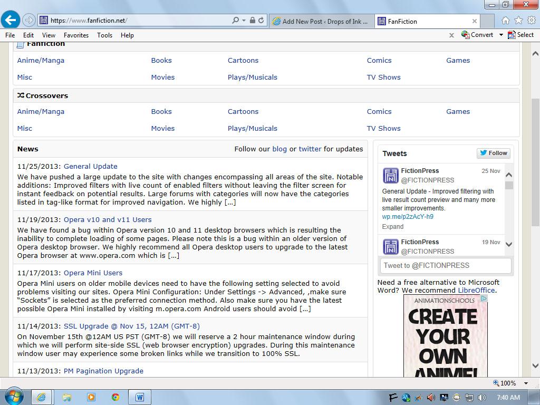
Task: Click the browser Forward arrow
Action: coord(29,21)
